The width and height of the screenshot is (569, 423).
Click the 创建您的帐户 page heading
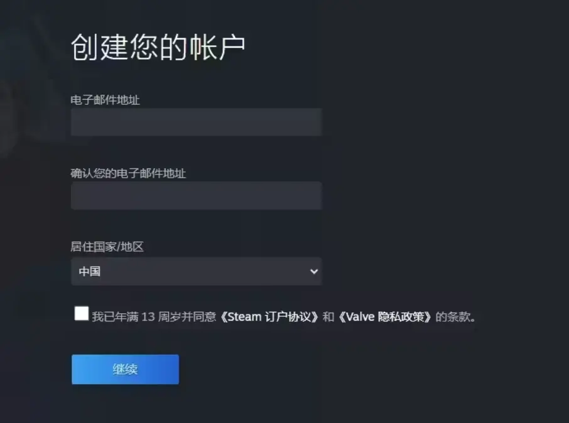pyautogui.click(x=158, y=47)
